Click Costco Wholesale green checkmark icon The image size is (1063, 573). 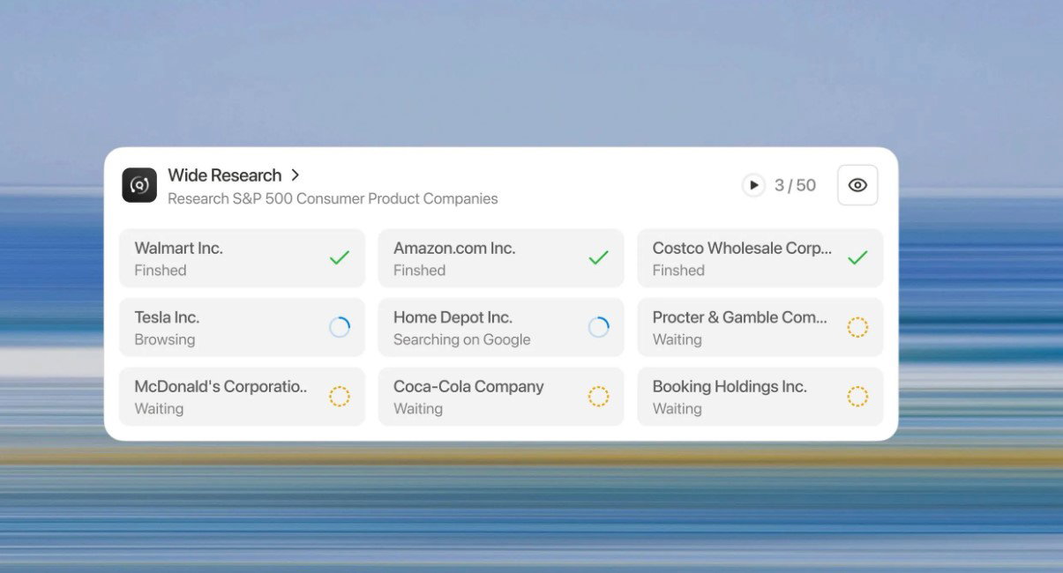click(857, 257)
